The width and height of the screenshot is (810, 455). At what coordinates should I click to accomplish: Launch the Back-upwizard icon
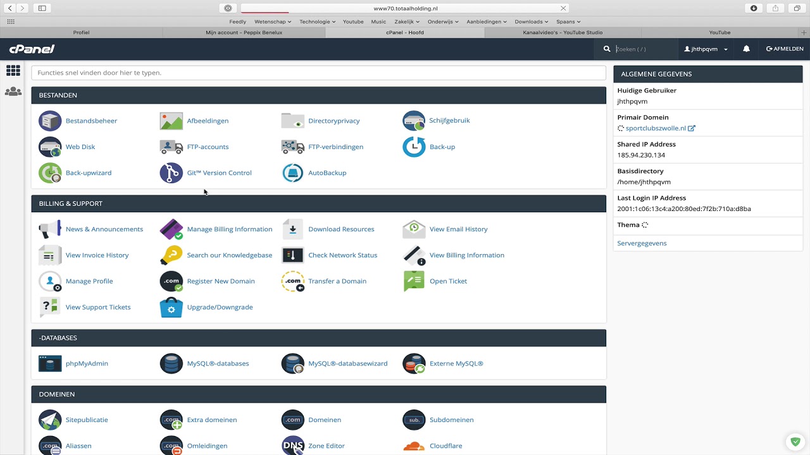tap(50, 173)
